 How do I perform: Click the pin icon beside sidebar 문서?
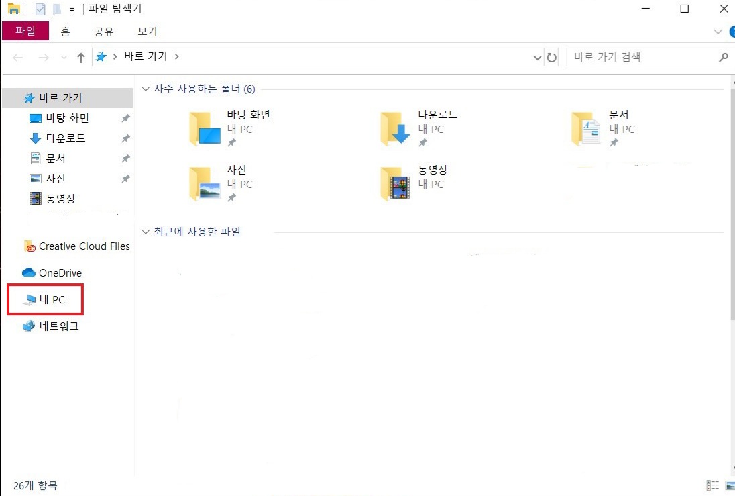[125, 158]
